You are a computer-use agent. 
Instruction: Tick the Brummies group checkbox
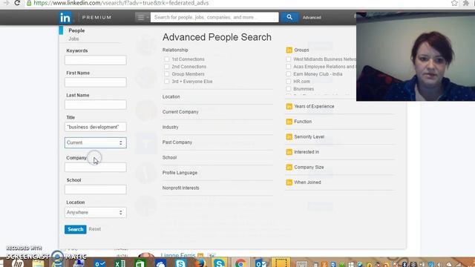click(x=289, y=89)
